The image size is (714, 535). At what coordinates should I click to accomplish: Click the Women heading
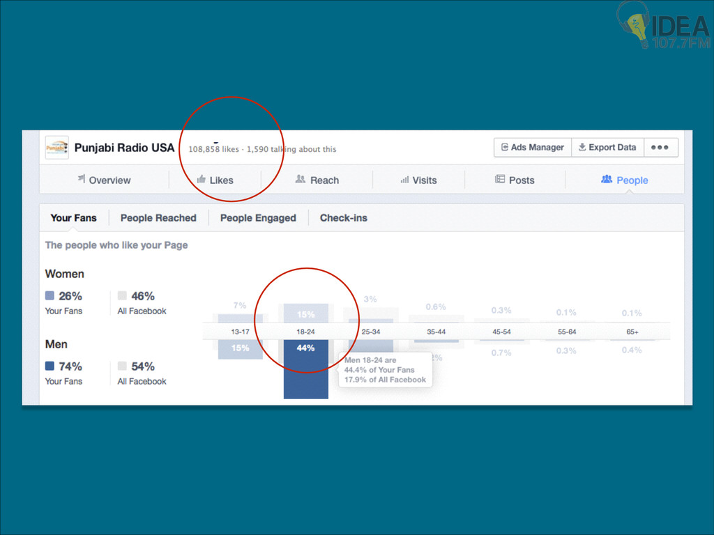coord(65,274)
